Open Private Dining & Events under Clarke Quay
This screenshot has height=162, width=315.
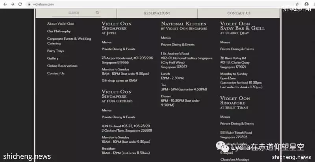pyautogui.click(x=237, y=49)
